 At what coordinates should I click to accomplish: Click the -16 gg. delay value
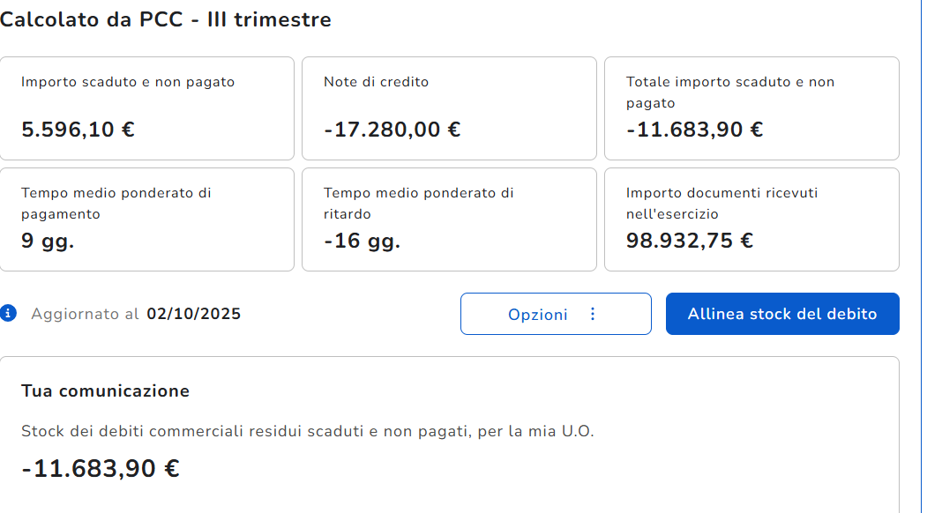pos(362,241)
